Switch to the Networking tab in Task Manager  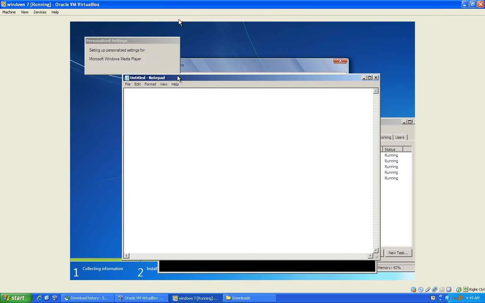point(386,137)
